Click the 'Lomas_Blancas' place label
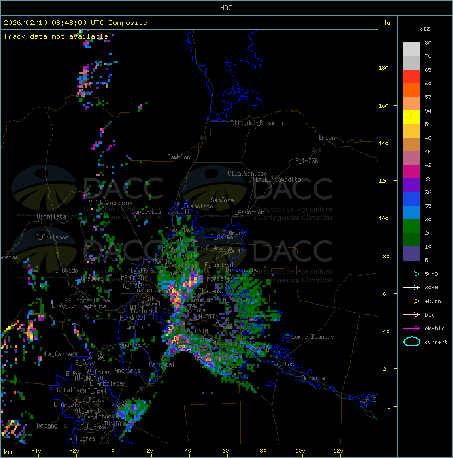The height and width of the screenshot is (458, 453). pyautogui.click(x=313, y=337)
